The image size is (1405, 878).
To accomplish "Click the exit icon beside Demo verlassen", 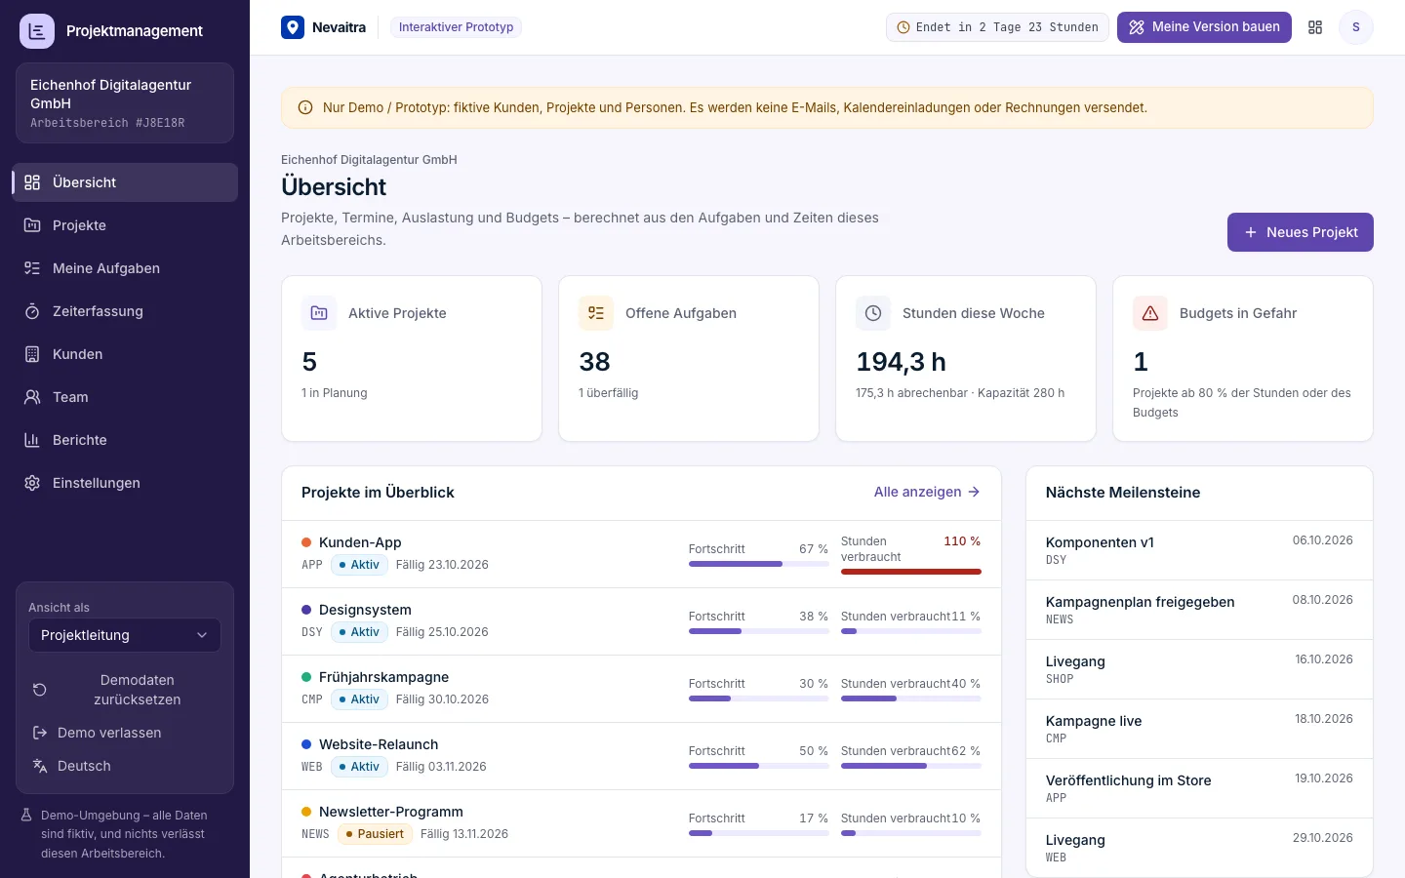I will point(40,733).
